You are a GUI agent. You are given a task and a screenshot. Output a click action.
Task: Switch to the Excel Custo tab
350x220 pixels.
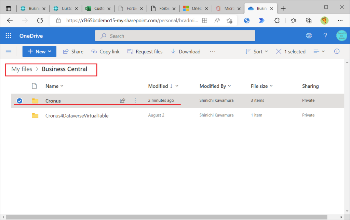click(98, 9)
